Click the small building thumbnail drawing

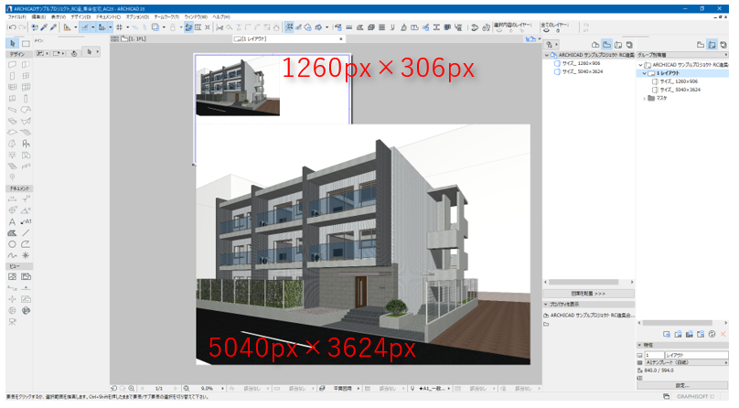click(238, 86)
